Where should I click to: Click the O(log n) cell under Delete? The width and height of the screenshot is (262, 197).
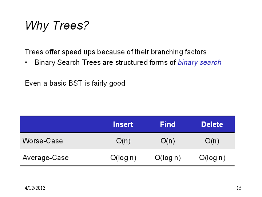(212, 158)
